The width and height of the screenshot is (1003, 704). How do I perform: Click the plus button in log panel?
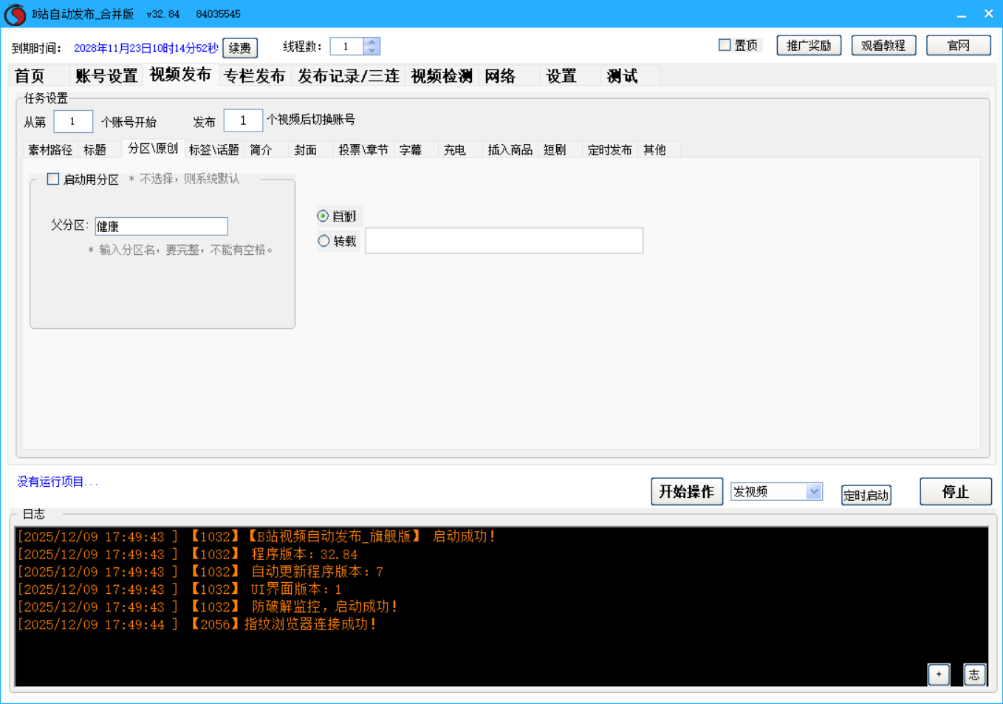(938, 674)
